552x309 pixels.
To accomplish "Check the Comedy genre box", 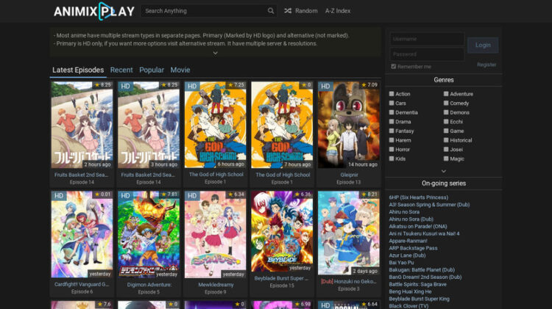I will tap(446, 103).
